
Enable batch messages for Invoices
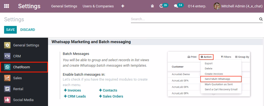coord(72,90)
